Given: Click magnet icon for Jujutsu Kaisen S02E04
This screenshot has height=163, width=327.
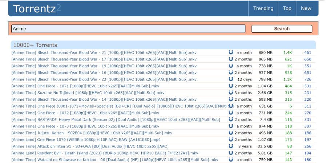Looking at the screenshot, I should [231, 133].
